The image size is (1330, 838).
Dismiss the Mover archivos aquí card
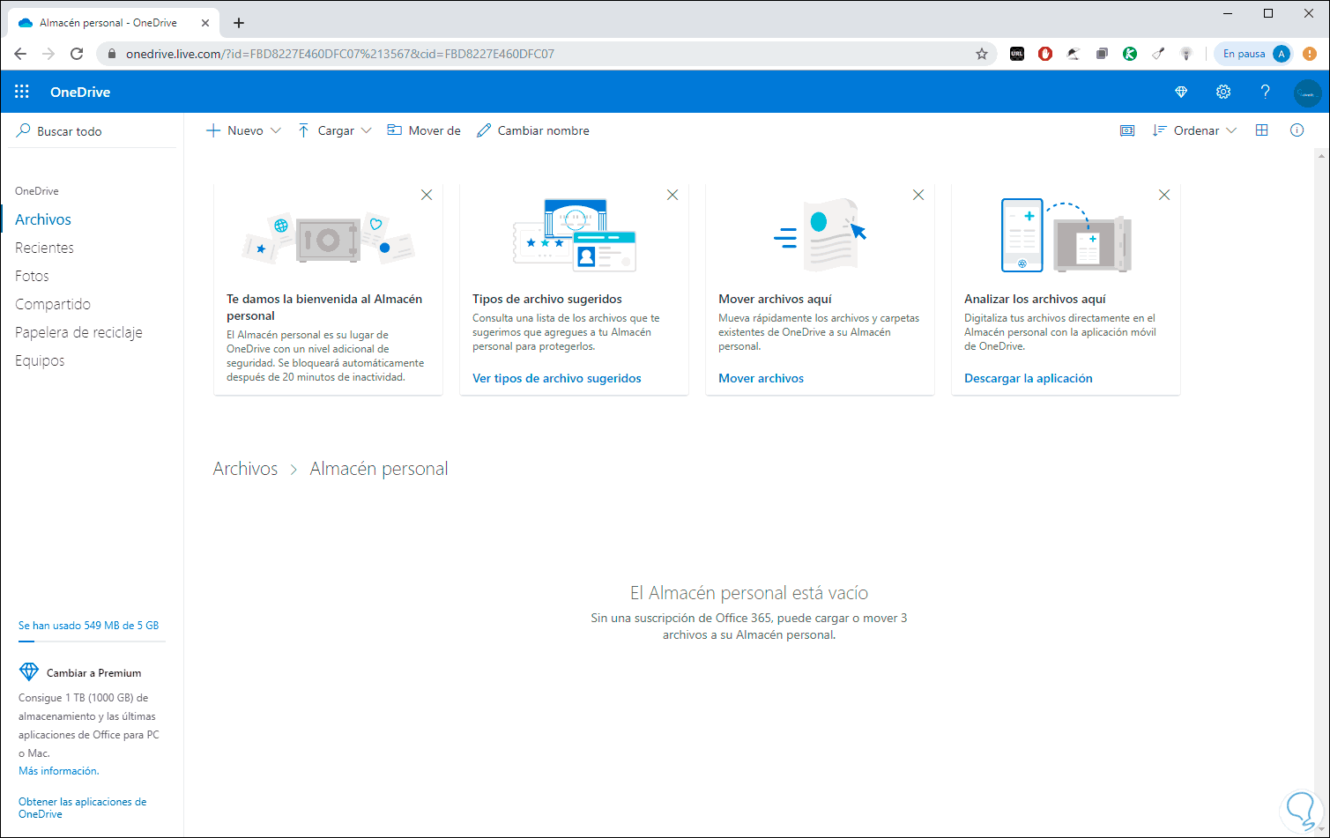point(918,195)
